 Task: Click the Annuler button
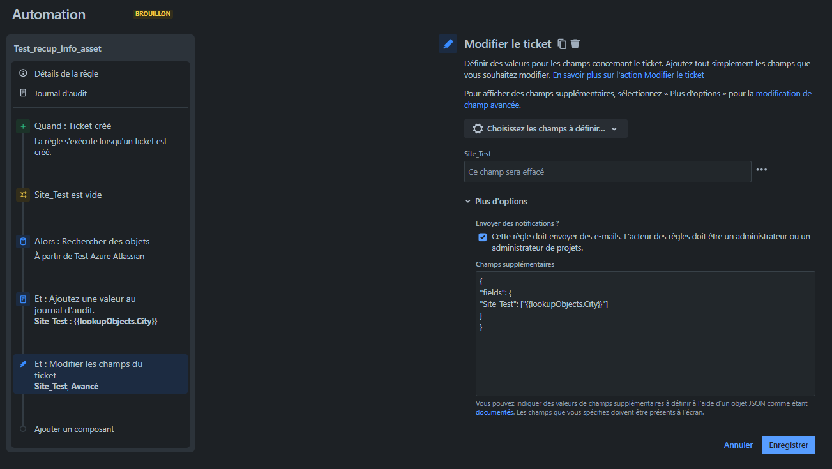pos(738,445)
